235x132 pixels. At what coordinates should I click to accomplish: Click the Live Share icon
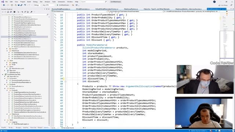click(x=220, y=5)
